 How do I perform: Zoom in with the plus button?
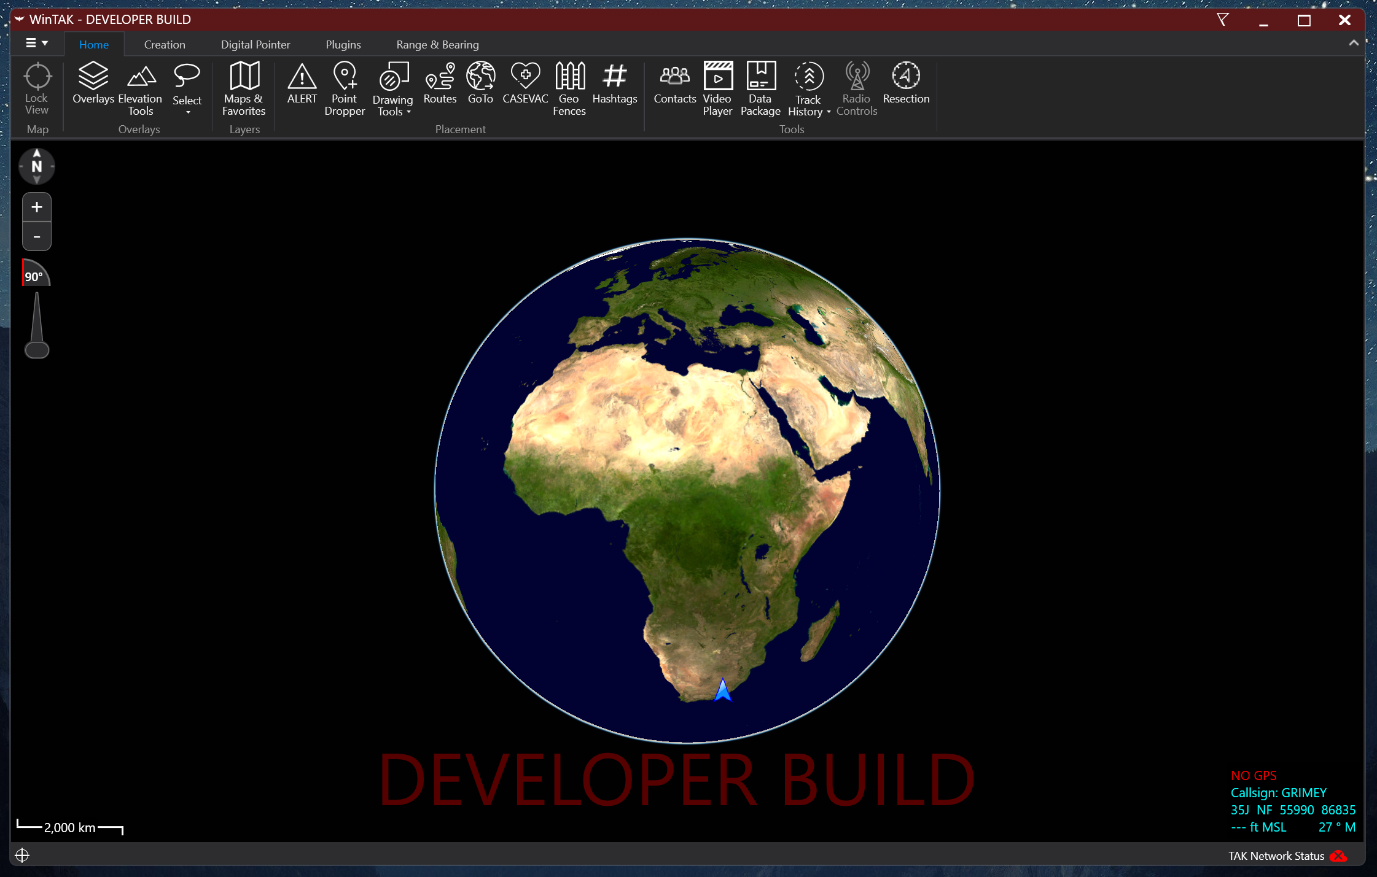pyautogui.click(x=37, y=207)
